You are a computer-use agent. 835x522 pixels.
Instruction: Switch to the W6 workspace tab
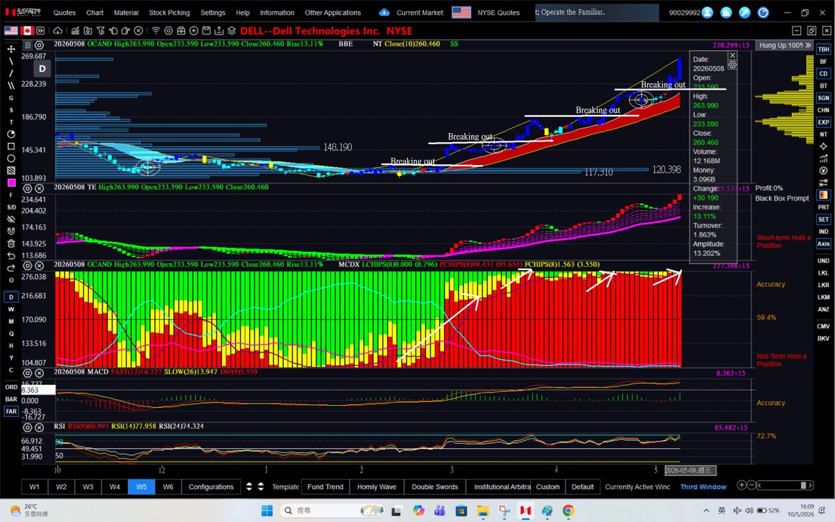[x=168, y=487]
